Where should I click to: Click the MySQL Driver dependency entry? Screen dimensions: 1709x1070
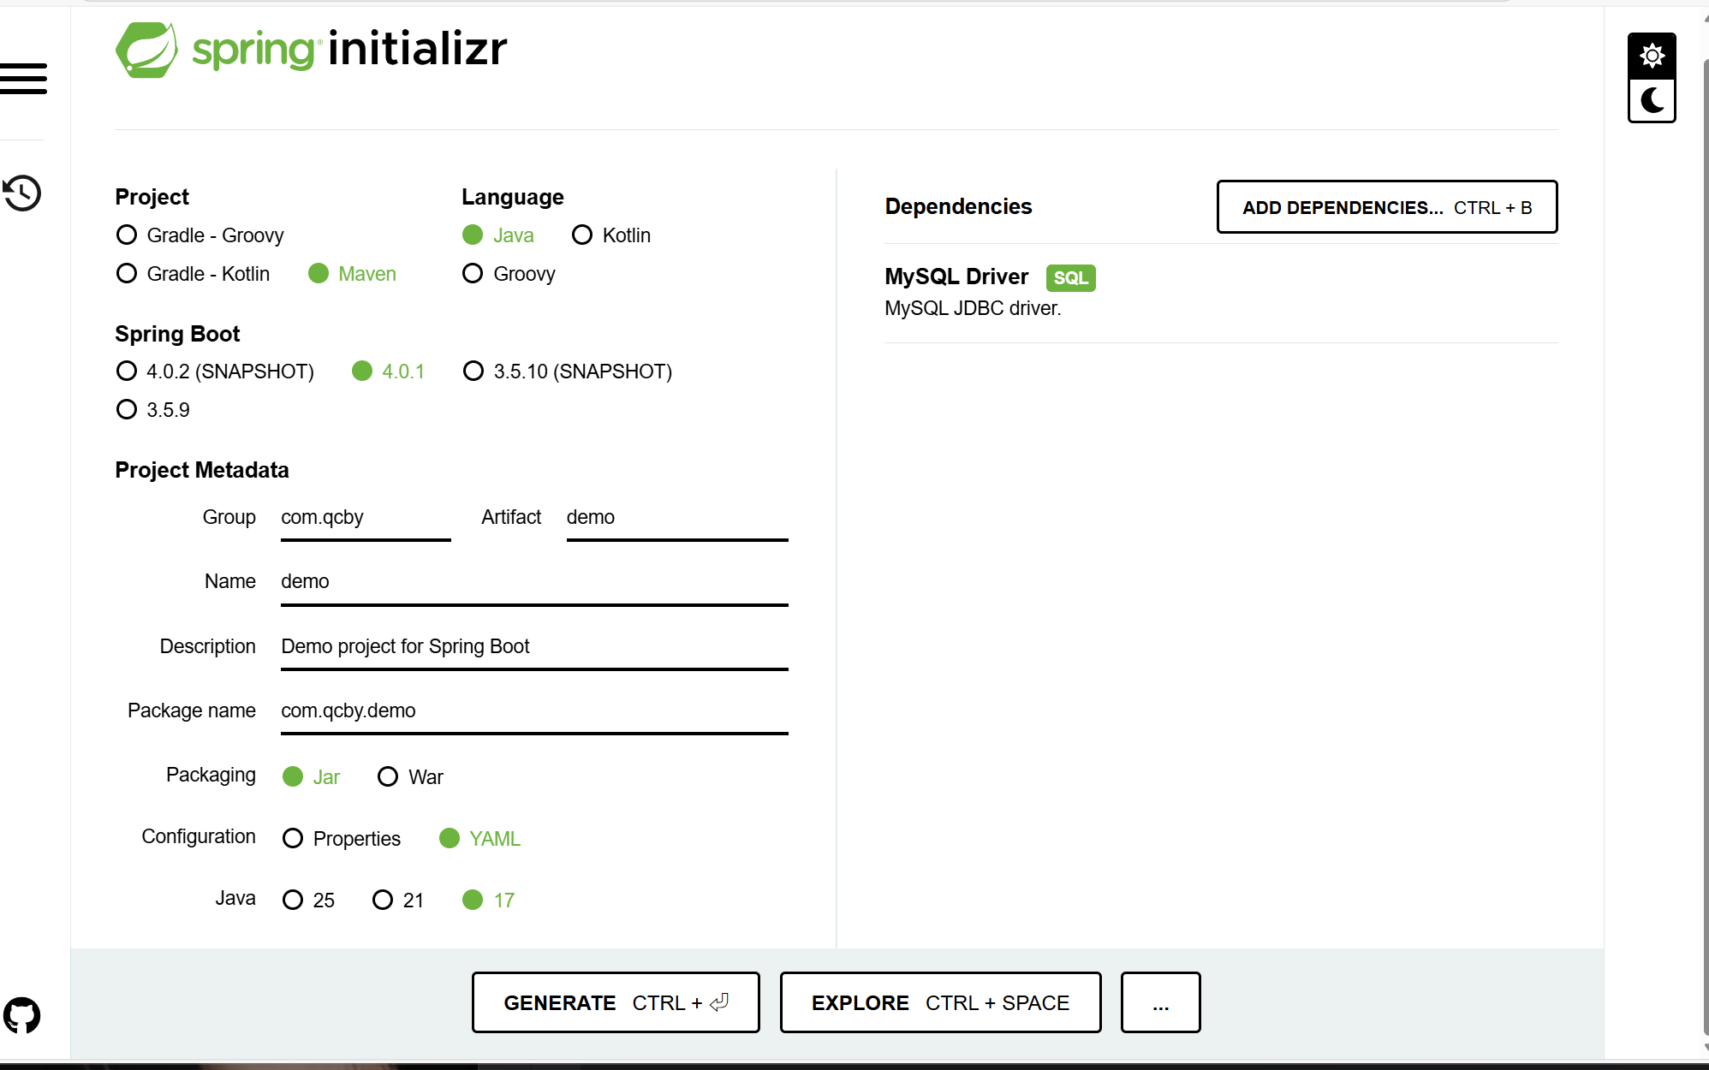pyautogui.click(x=956, y=276)
